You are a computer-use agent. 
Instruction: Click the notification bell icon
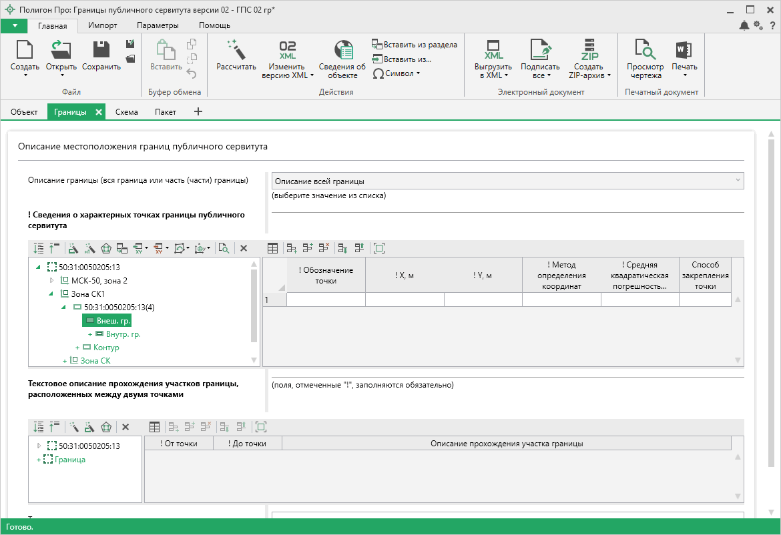(744, 25)
